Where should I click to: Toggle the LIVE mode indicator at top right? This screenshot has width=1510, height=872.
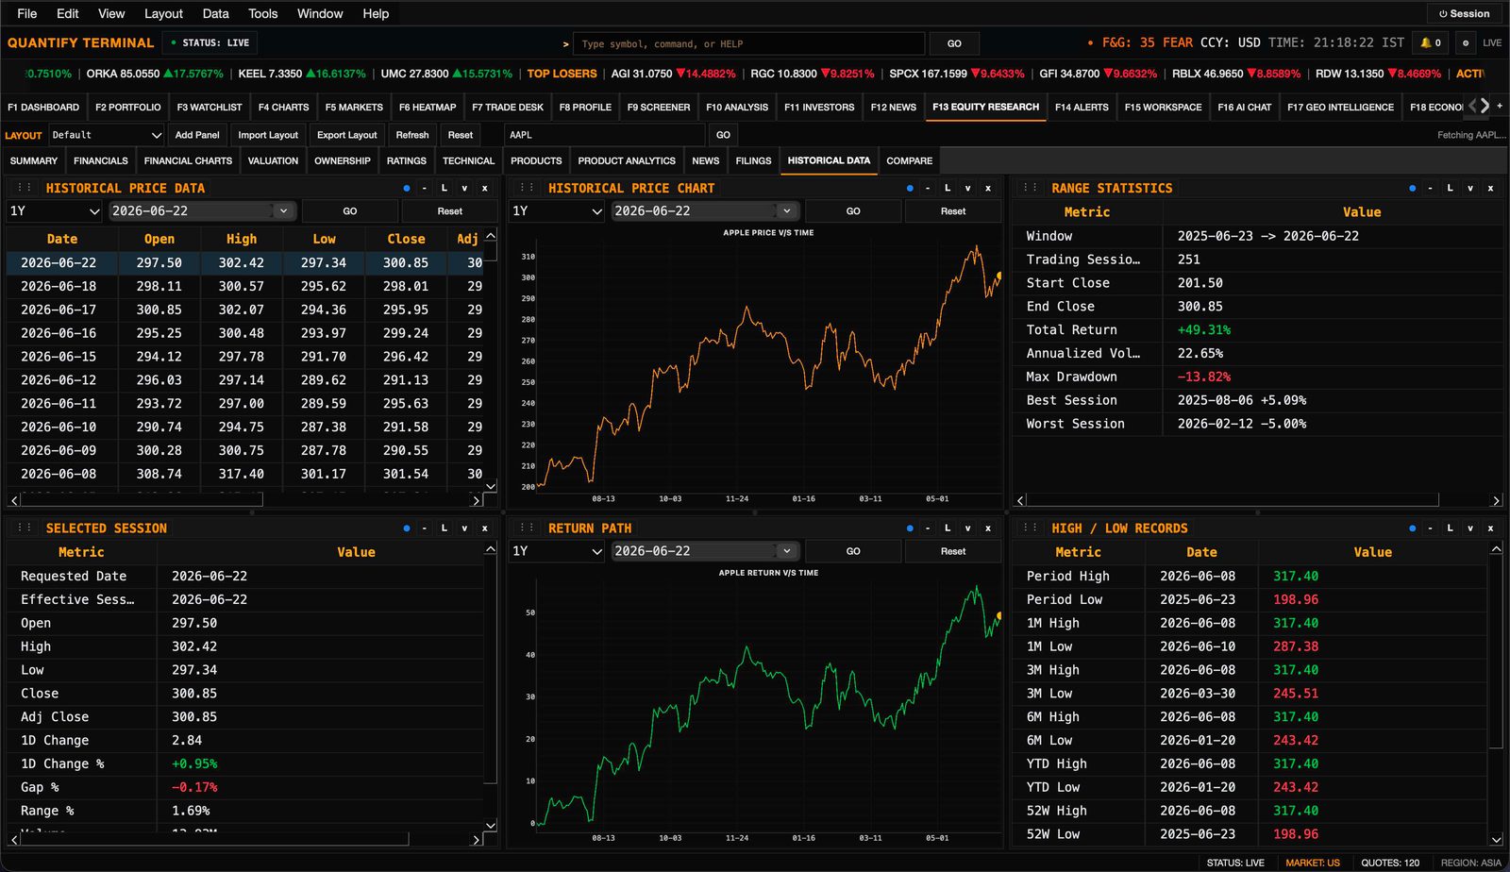pyautogui.click(x=1492, y=42)
